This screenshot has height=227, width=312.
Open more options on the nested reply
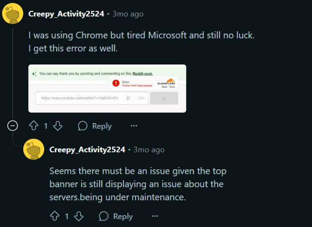pos(154,216)
